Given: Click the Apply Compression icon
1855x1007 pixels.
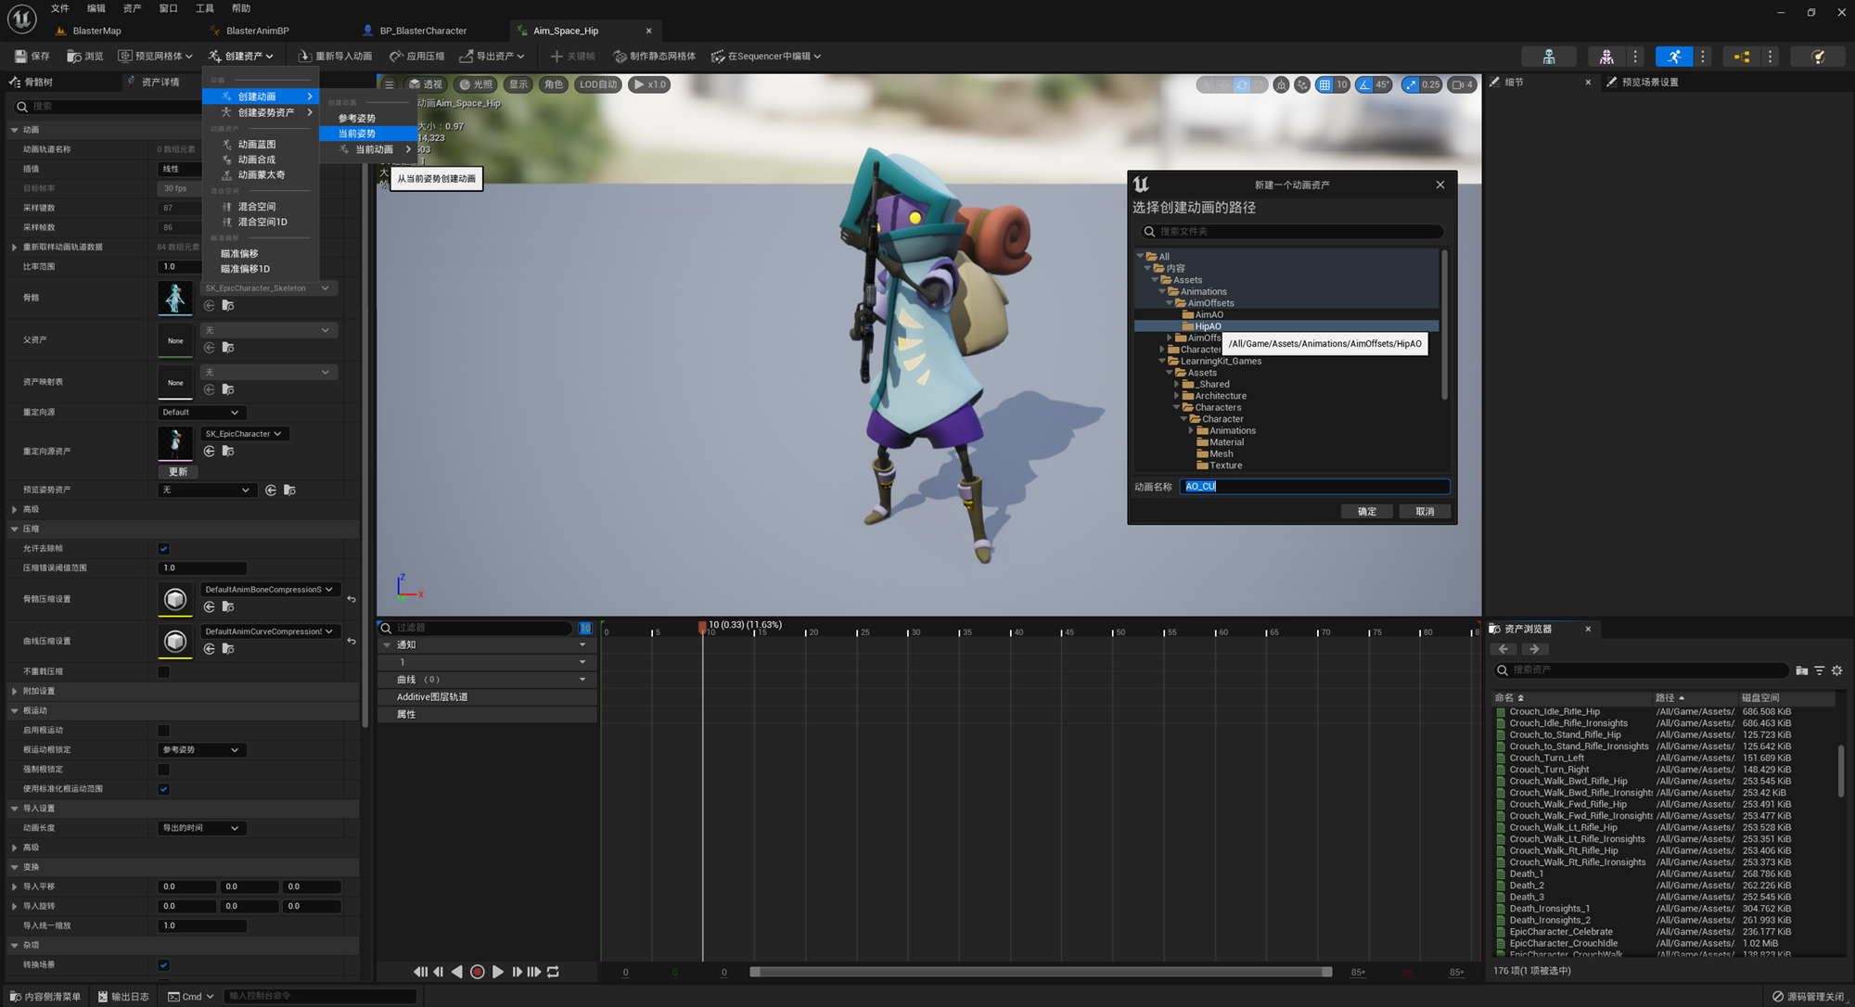Looking at the screenshot, I should (396, 57).
